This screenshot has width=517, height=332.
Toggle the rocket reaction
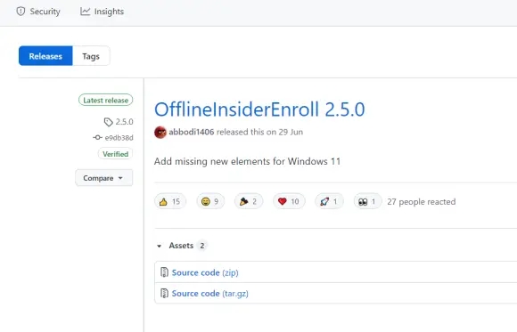tap(329, 201)
